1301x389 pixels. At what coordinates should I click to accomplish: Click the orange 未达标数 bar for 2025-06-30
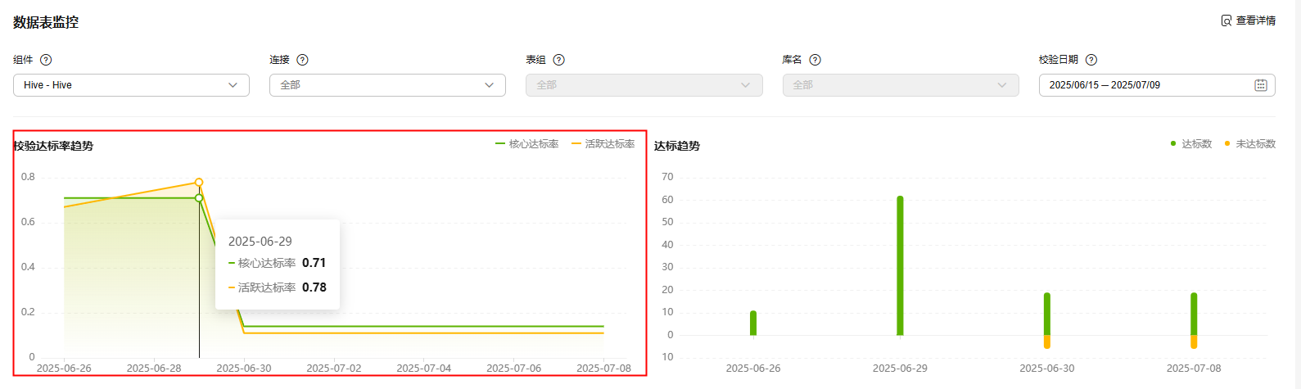(x=1047, y=342)
